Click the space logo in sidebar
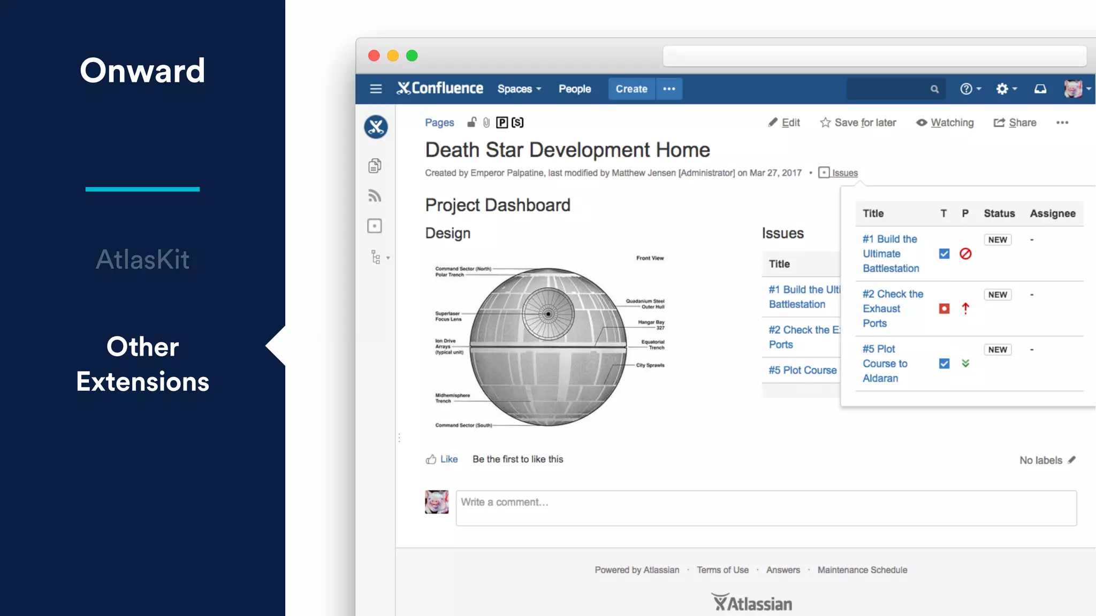 pos(376,127)
